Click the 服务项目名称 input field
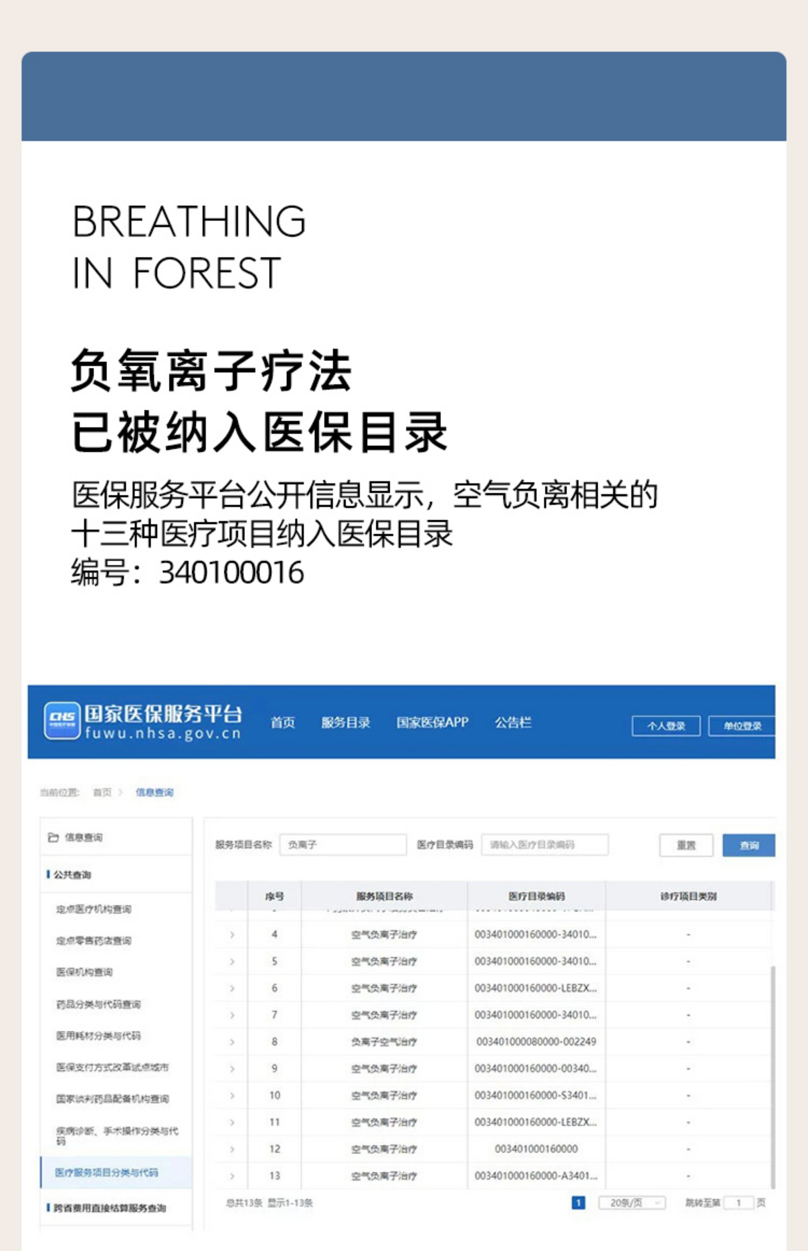The height and width of the screenshot is (1251, 808). [x=343, y=844]
